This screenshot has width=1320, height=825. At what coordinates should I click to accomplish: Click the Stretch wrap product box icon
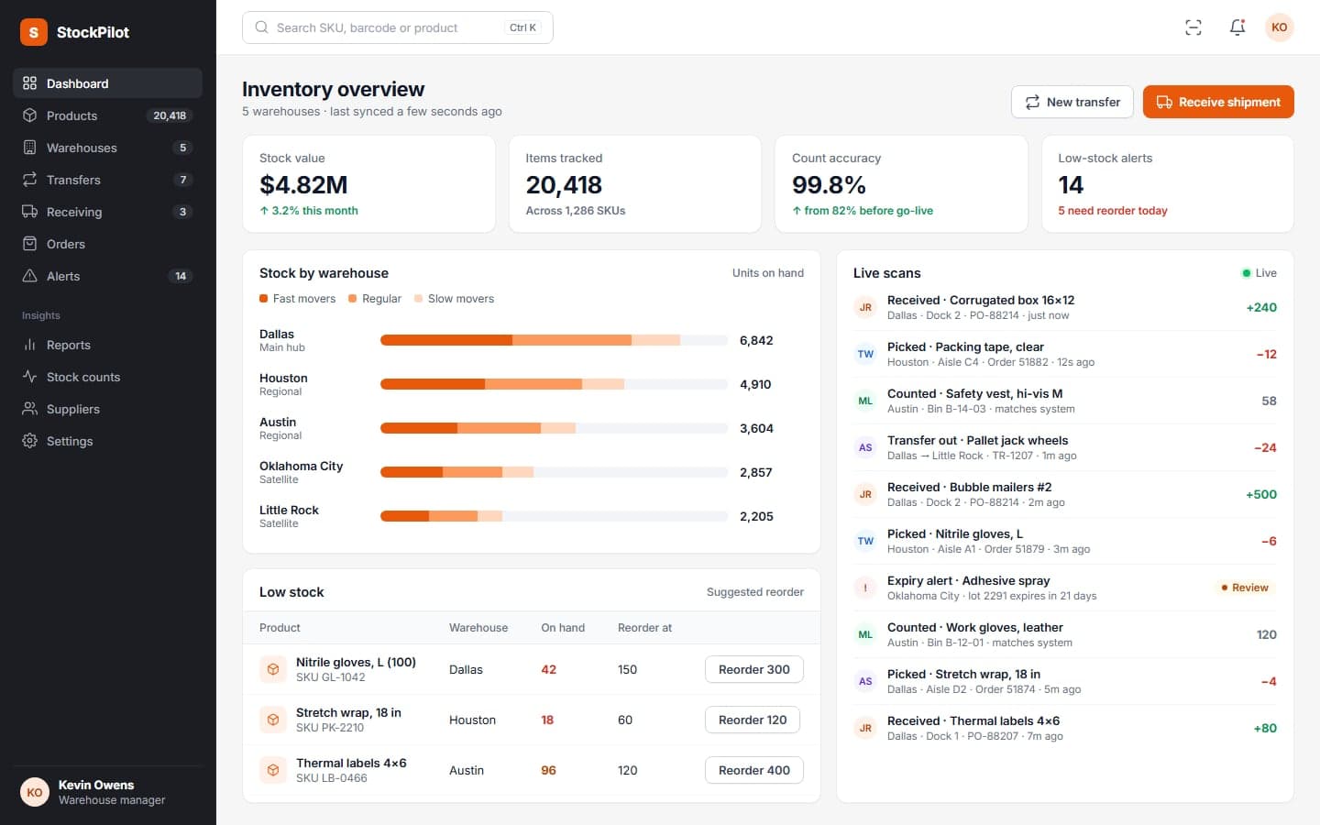coord(273,720)
